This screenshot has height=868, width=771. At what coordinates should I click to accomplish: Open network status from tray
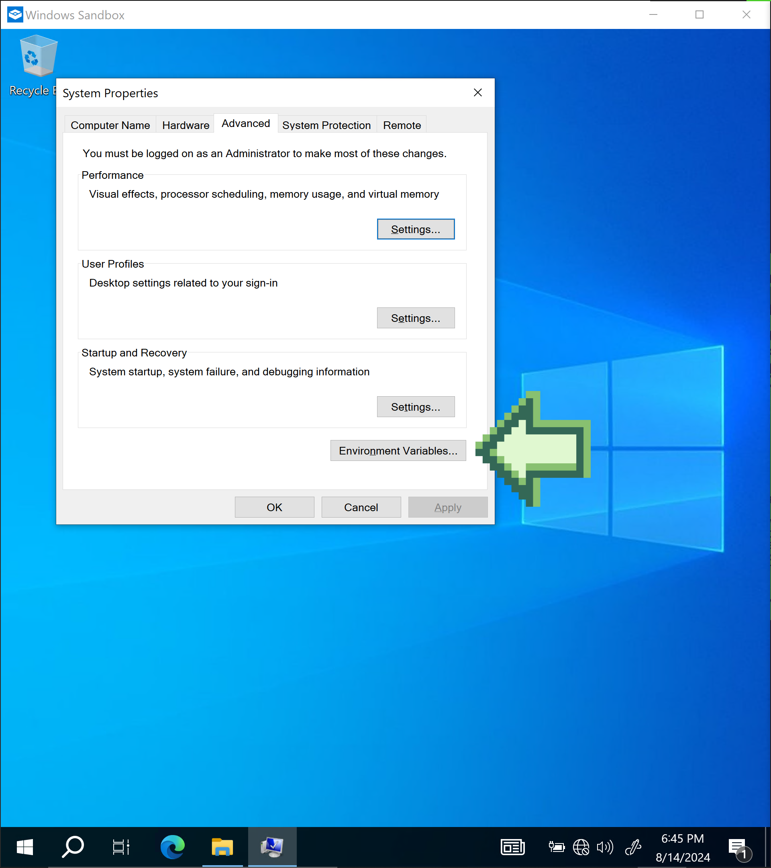581,846
